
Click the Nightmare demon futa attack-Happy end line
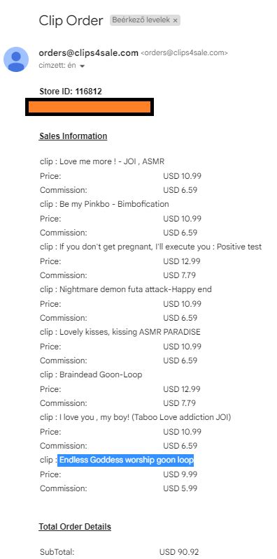126,289
